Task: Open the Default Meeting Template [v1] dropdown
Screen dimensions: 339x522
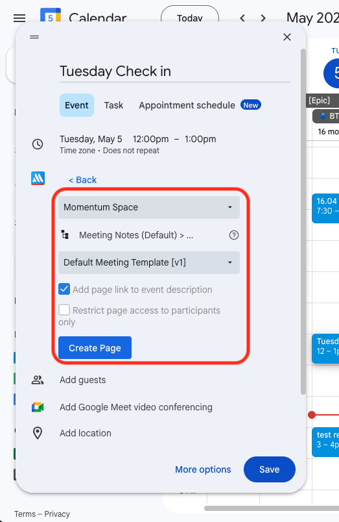Action: 149,263
